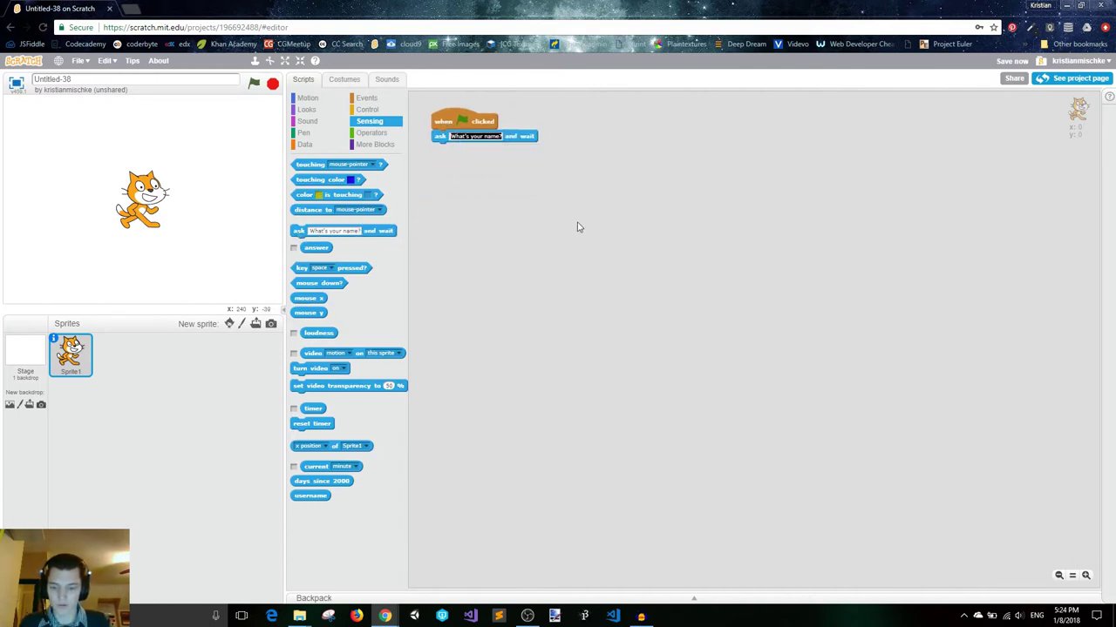
Task: Enable the answer reporter checkbox
Action: point(295,248)
